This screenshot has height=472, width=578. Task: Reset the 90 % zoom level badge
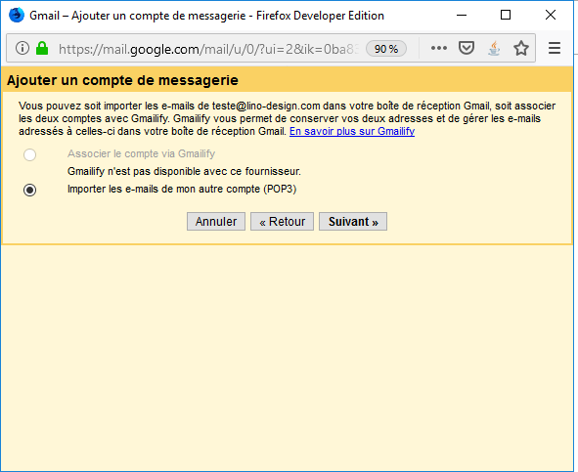click(386, 49)
